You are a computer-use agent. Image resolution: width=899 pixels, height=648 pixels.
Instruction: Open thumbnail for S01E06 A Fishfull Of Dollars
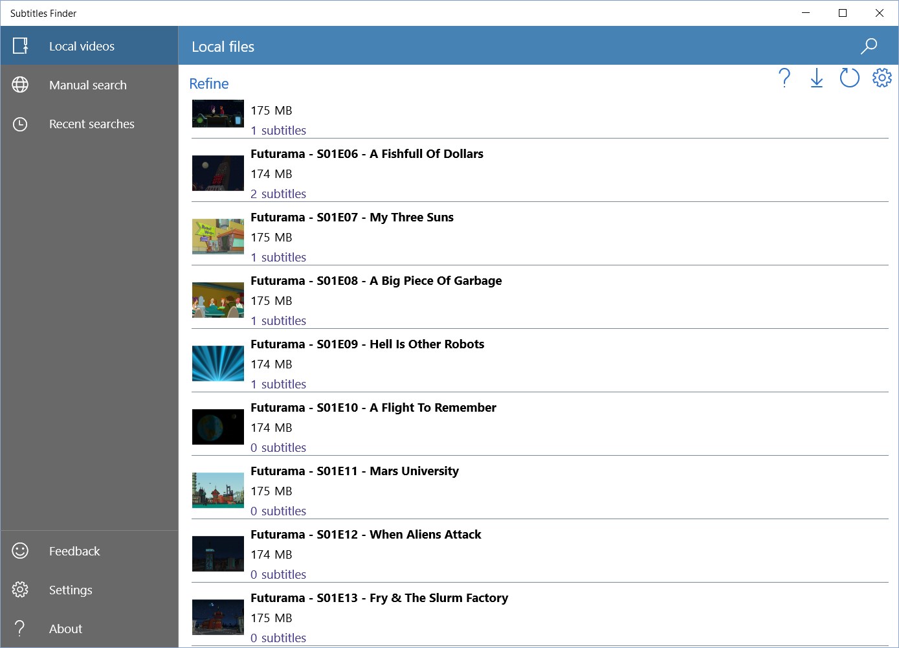[218, 173]
